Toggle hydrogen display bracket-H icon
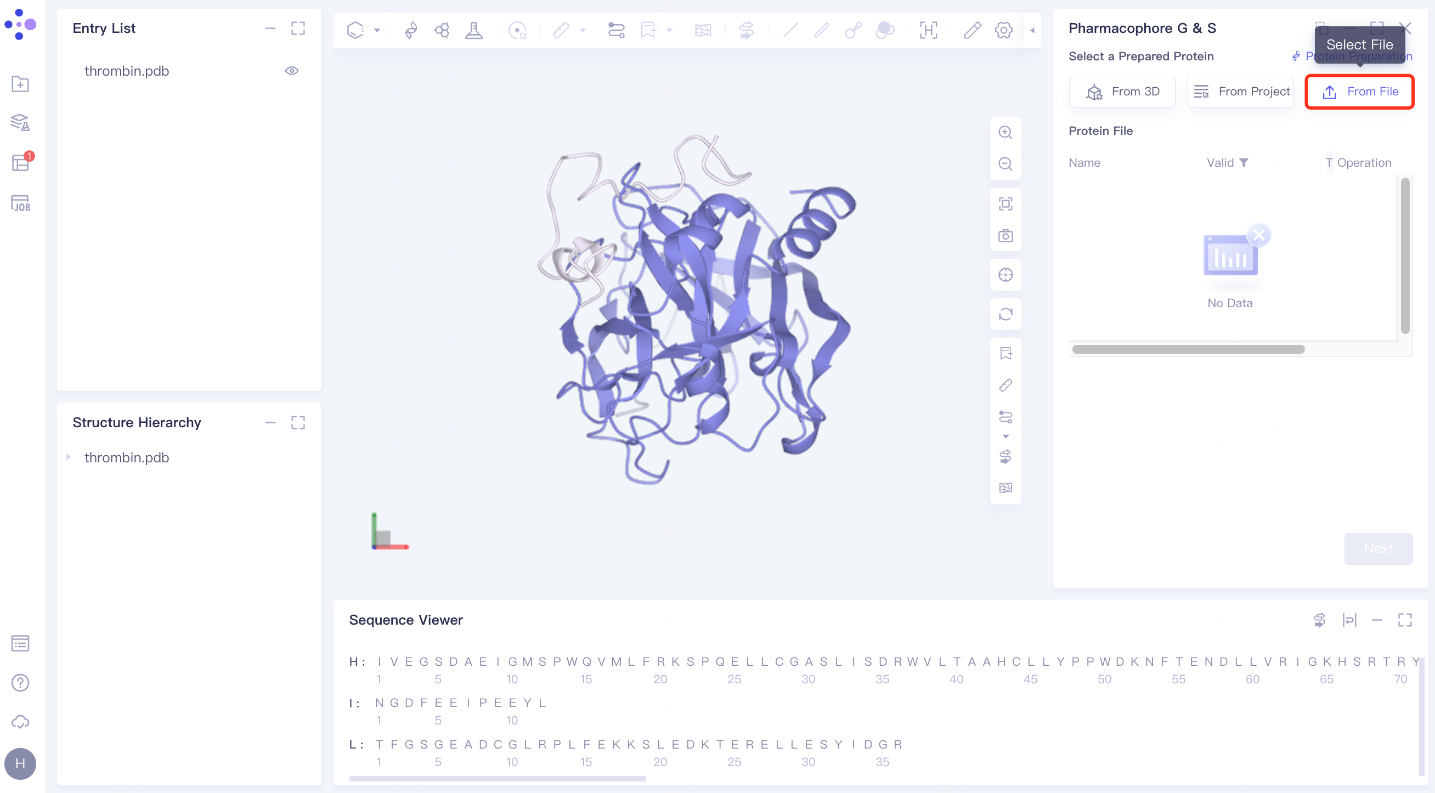1435x793 pixels. [928, 30]
